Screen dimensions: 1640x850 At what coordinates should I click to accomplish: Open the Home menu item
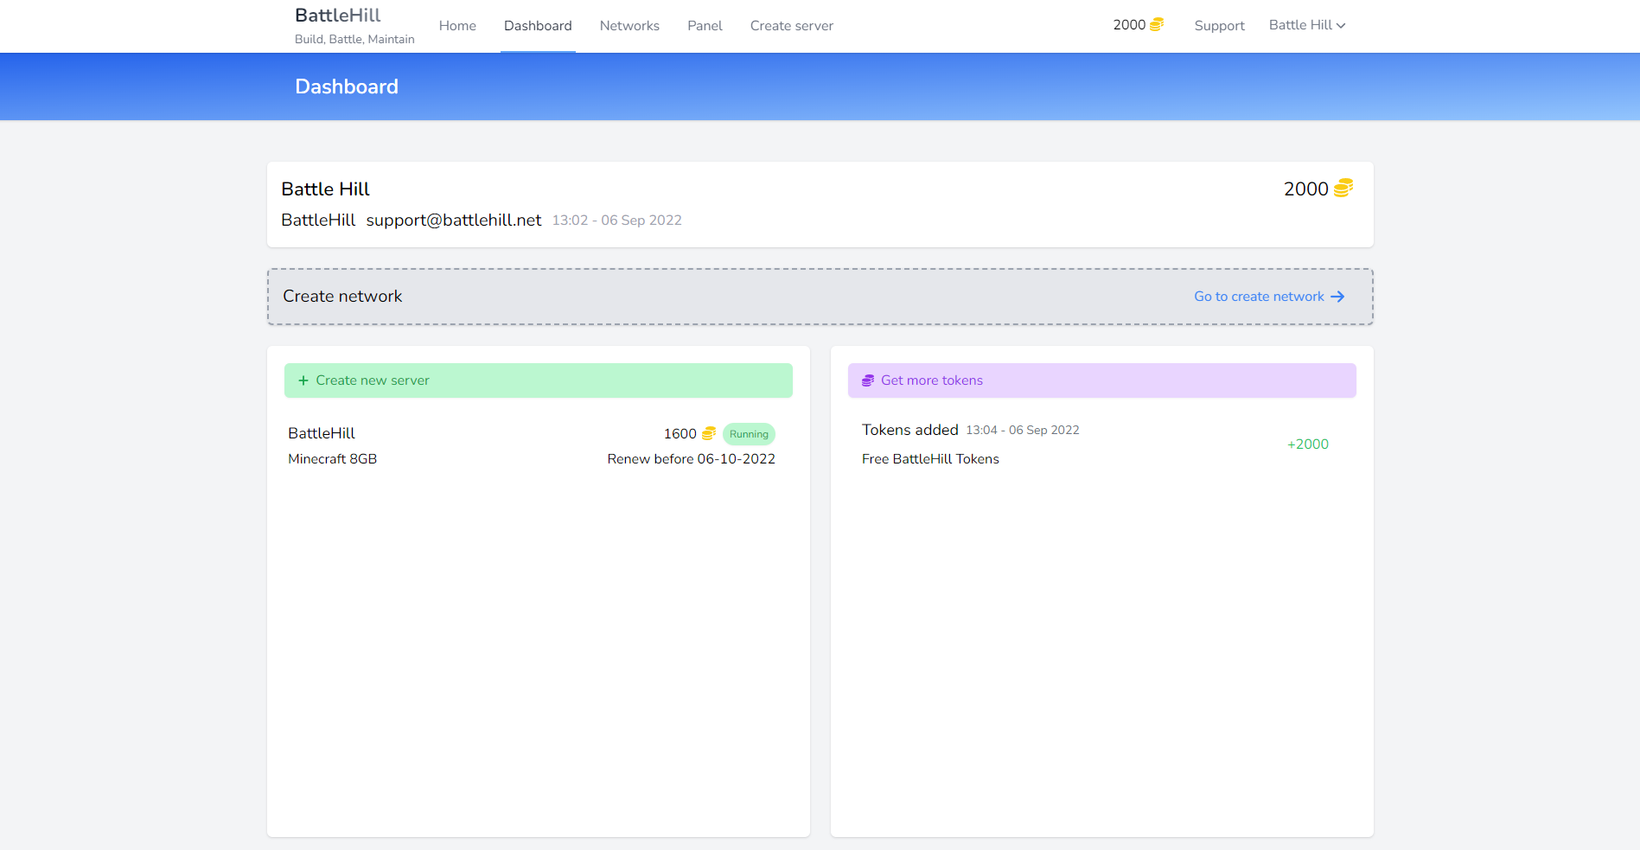point(457,26)
